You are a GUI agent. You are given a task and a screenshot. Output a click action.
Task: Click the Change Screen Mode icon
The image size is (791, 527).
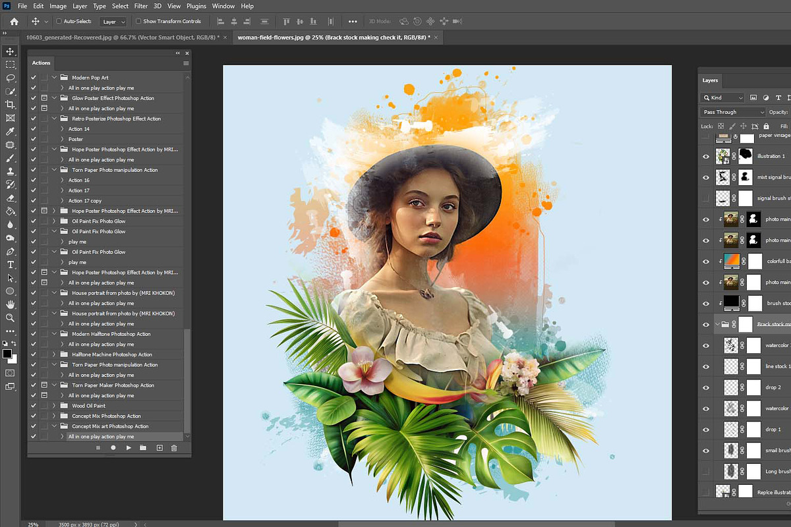tap(10, 387)
